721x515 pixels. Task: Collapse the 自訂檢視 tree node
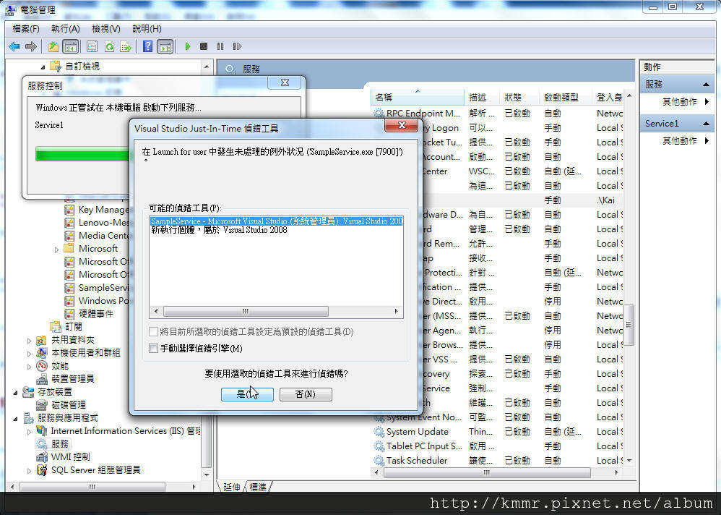pos(43,67)
